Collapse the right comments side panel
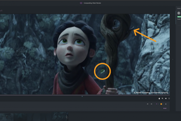181x121 pixels. click(x=173, y=59)
